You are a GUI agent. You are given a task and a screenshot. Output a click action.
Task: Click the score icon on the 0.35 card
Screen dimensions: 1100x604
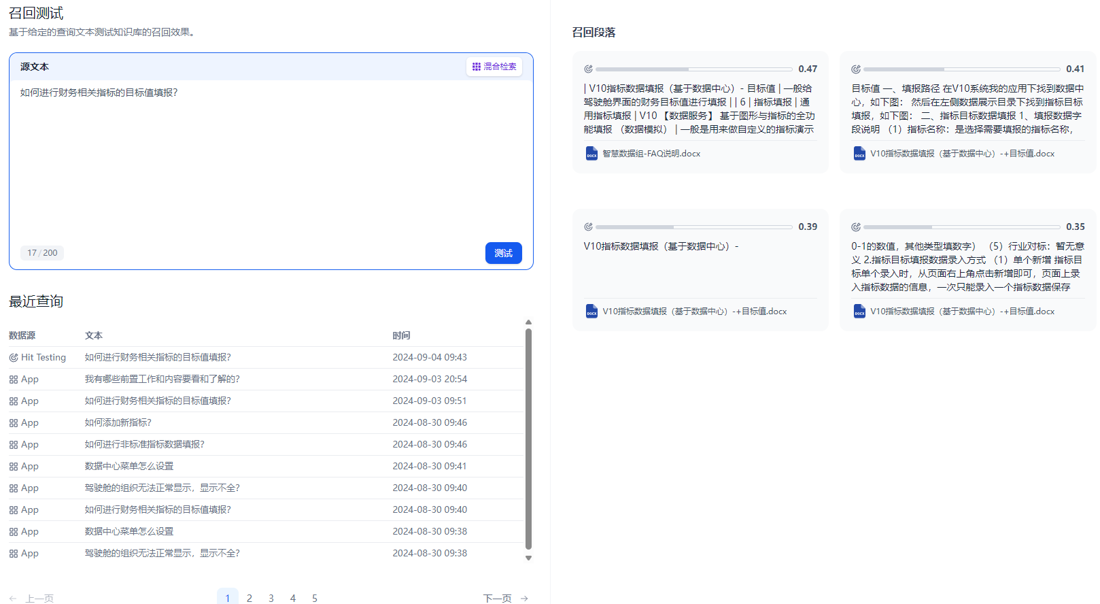point(856,227)
